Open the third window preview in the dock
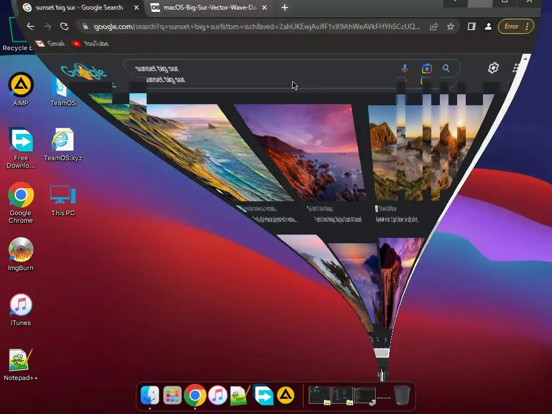 click(365, 396)
